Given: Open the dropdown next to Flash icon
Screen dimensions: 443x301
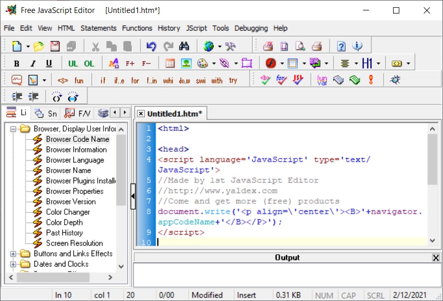Looking at the screenshot, I should tap(282, 63).
